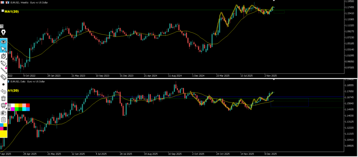Pick the red color swatch in palette

(x=28, y=105)
